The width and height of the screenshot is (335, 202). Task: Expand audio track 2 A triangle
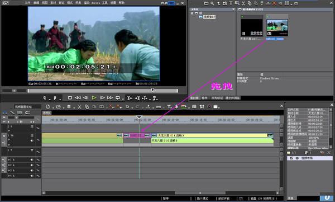[9, 165]
